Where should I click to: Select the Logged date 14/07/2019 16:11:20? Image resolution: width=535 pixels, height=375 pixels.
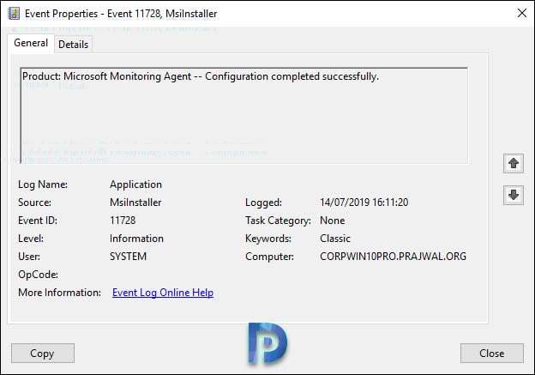coord(364,203)
